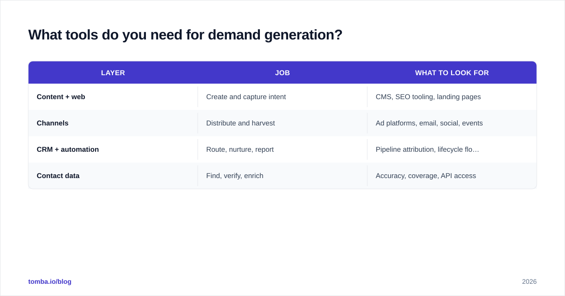Click the heading 'What tools do you need for demand generation?'
Viewport: 565px width, 296px height.
pos(185,35)
